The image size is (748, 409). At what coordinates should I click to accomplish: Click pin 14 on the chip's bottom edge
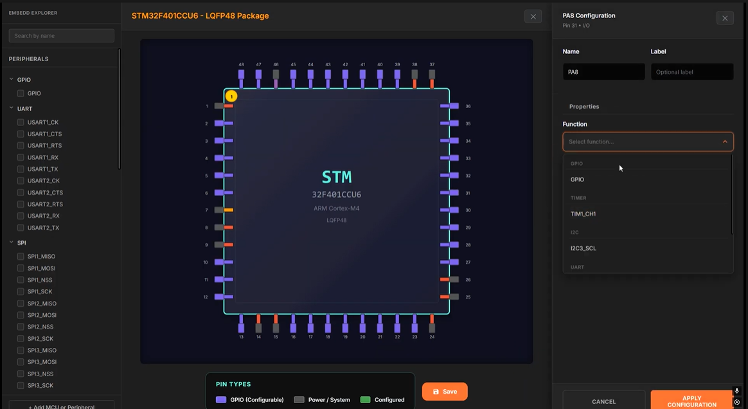tap(258, 323)
